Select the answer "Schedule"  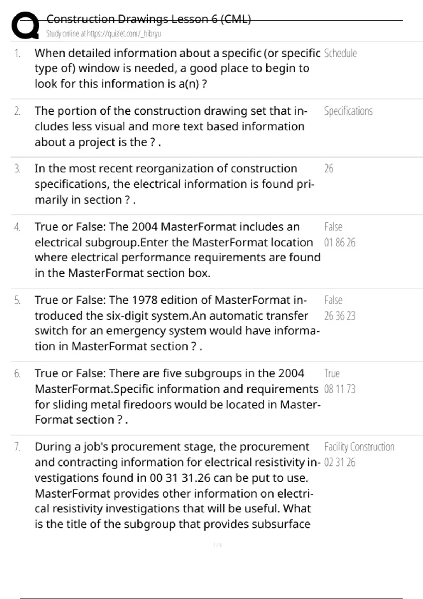[x=340, y=53]
